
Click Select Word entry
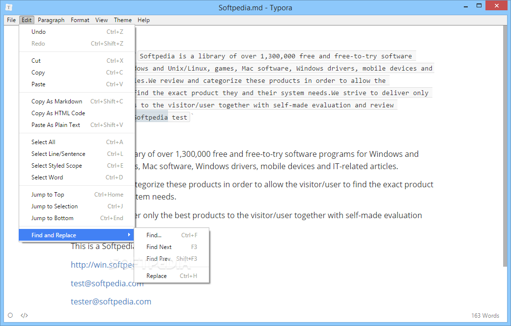point(77,177)
